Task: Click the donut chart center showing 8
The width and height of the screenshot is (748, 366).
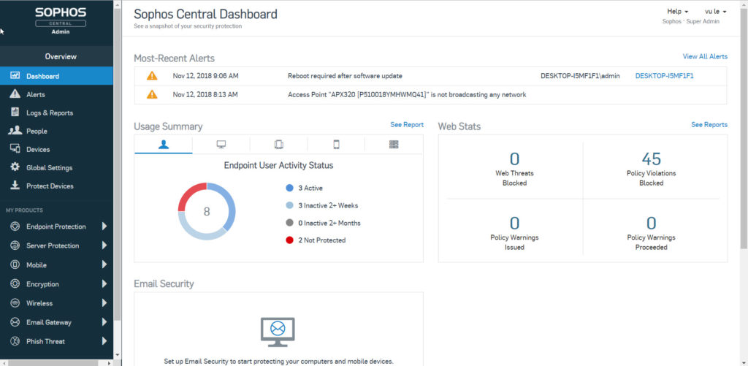Action: point(207,211)
